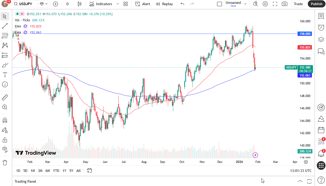Open indicator templates grid
The image size is (326, 186).
click(x=126, y=4)
